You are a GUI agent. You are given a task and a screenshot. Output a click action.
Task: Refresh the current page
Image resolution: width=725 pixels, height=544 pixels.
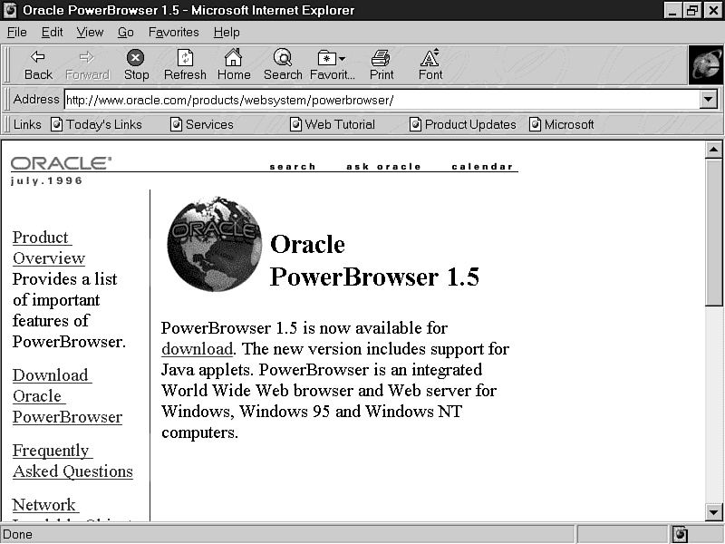185,65
